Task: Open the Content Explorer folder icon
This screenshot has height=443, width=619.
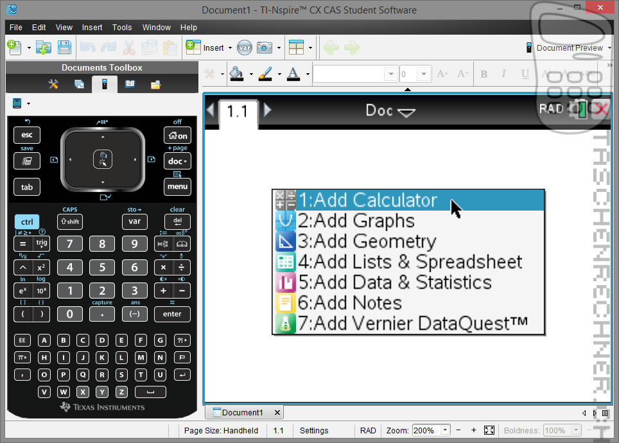Action: click(155, 84)
